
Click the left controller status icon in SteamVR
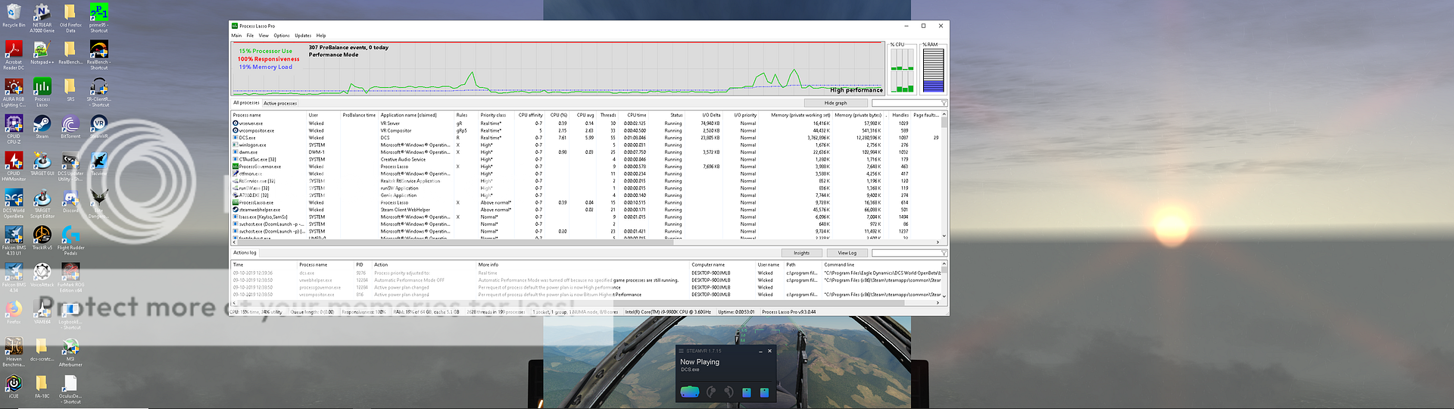(710, 392)
